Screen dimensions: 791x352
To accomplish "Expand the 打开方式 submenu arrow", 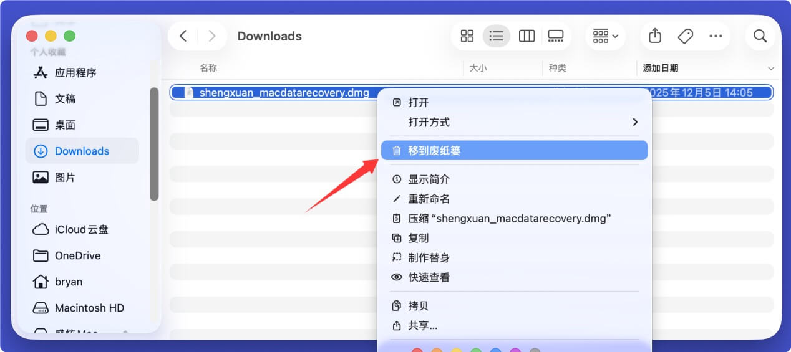I will pos(635,122).
